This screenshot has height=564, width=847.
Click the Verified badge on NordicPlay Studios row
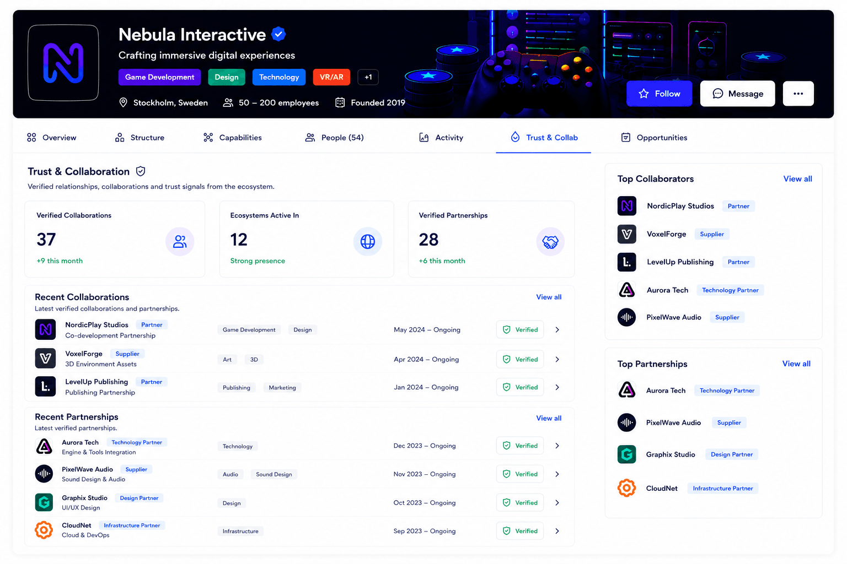click(x=520, y=329)
